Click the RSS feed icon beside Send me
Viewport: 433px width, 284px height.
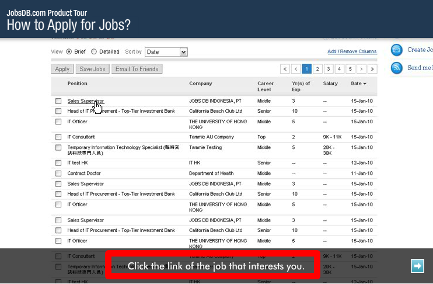(397, 68)
